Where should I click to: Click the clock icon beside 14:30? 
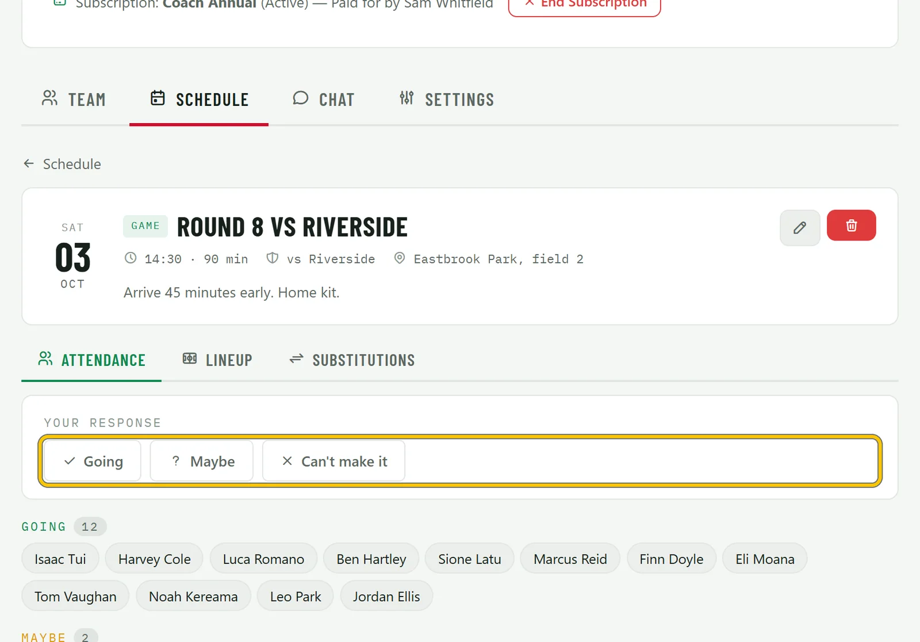pyautogui.click(x=131, y=258)
